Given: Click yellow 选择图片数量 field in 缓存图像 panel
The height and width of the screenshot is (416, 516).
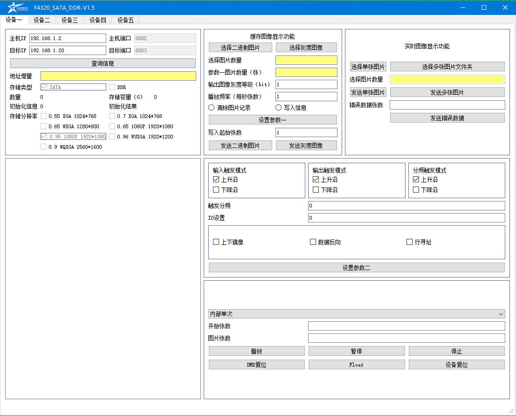Looking at the screenshot, I should 306,60.
